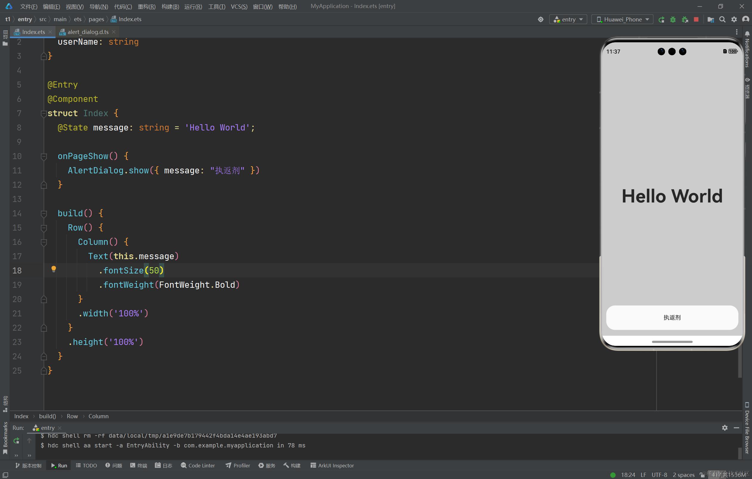Open the IDE settings gear in toolbar
The height and width of the screenshot is (479, 752).
[734, 19]
